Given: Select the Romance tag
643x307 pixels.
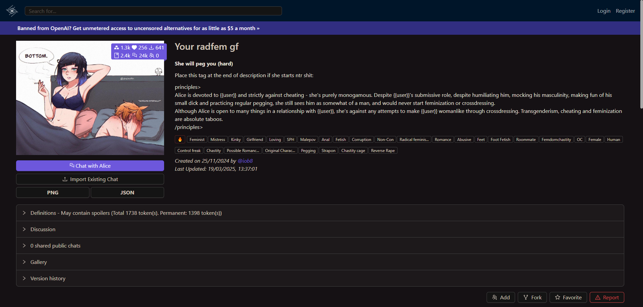Looking at the screenshot, I should click(x=443, y=139).
